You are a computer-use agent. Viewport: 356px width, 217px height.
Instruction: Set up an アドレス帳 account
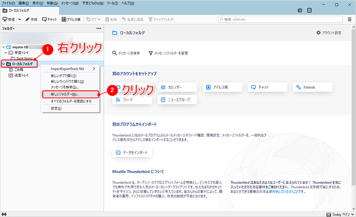222,87
